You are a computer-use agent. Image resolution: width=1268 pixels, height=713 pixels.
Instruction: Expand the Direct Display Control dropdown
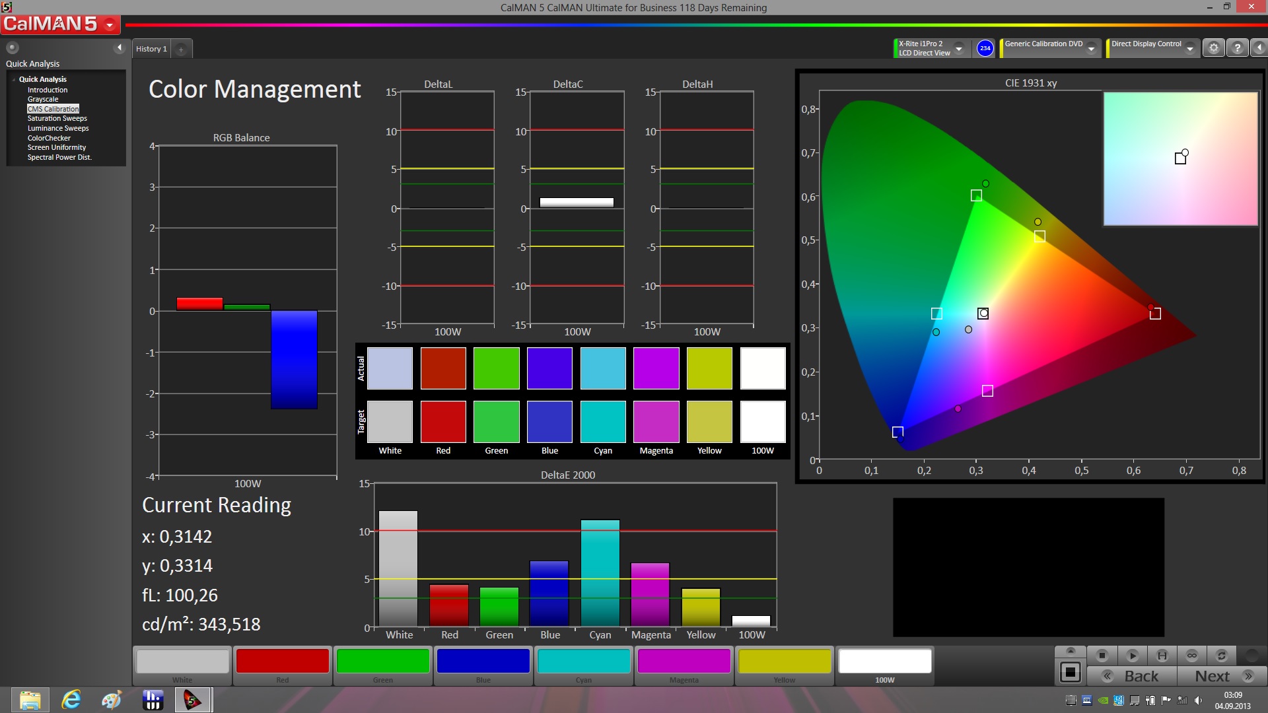click(1189, 49)
